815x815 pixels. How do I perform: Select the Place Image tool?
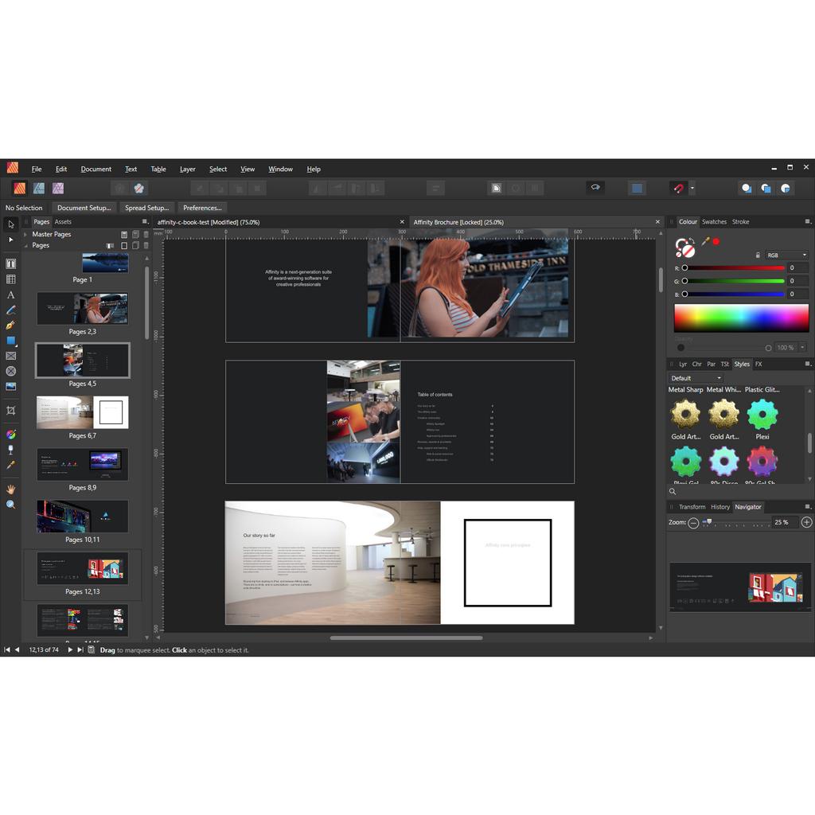pos(11,387)
